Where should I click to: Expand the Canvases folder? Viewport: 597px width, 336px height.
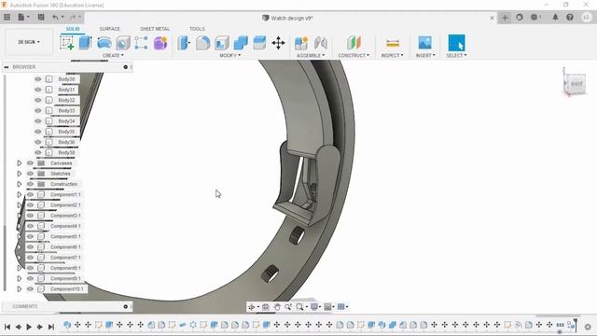[x=19, y=163]
